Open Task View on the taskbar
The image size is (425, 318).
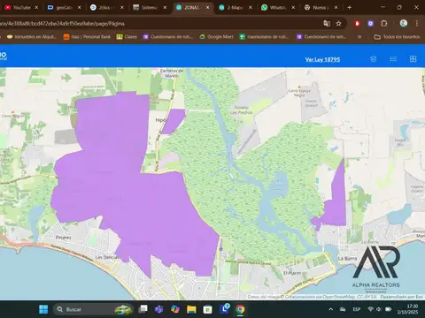click(143, 309)
